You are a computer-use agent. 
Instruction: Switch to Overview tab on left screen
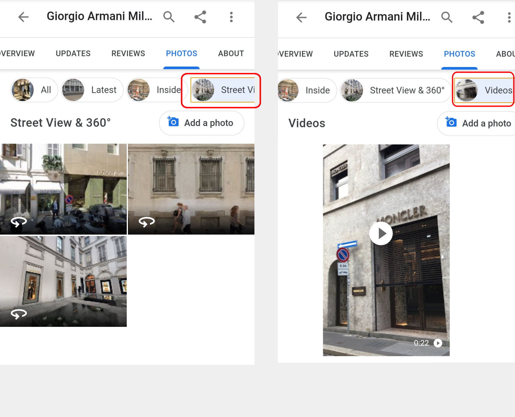(17, 53)
